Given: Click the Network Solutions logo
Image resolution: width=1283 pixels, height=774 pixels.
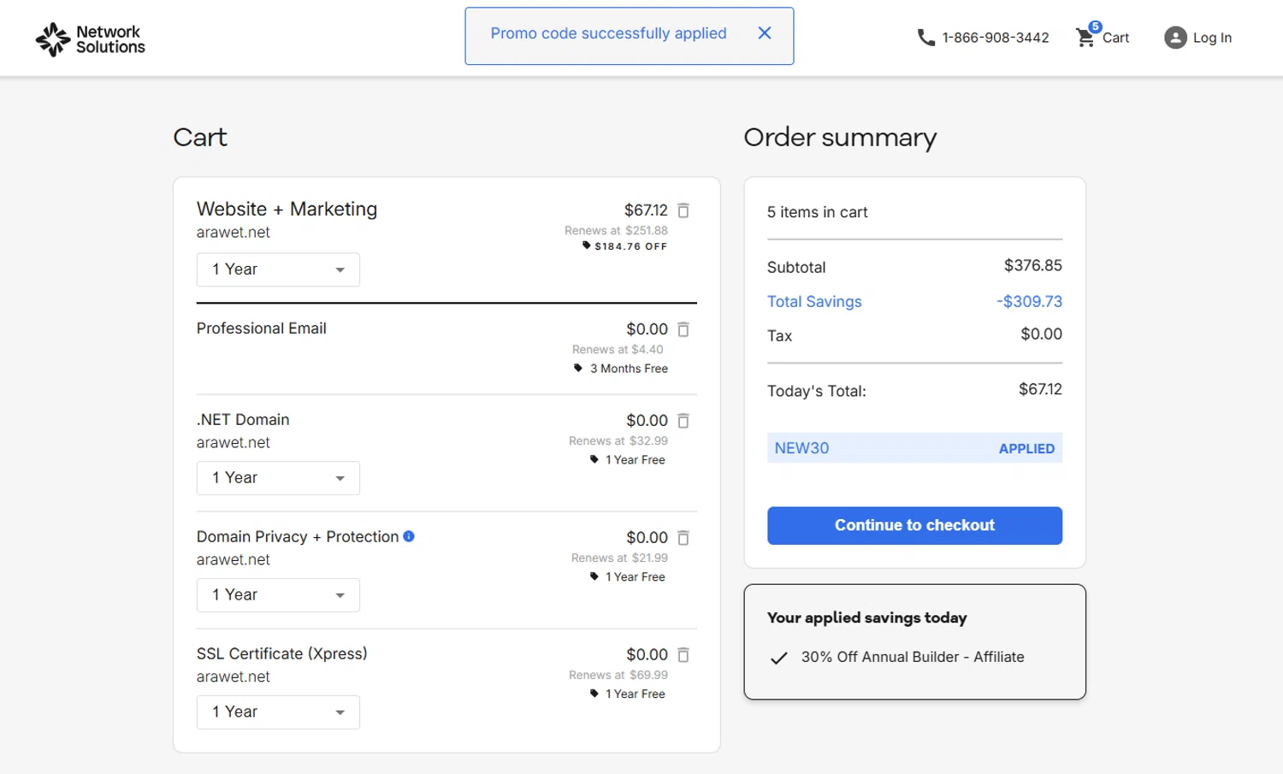Looking at the screenshot, I should tap(91, 39).
